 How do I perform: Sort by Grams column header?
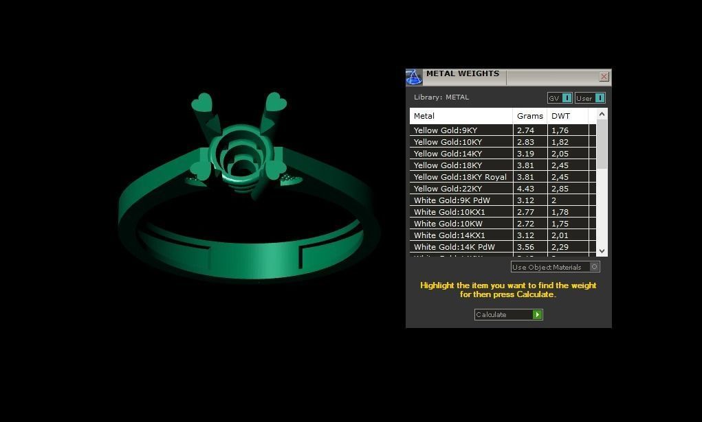coord(530,116)
